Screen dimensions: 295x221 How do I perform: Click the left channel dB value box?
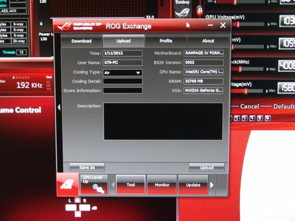(71, 208)
